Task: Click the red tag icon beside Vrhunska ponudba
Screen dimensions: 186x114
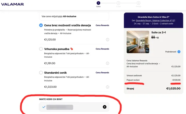Action: [x=72, y=49]
